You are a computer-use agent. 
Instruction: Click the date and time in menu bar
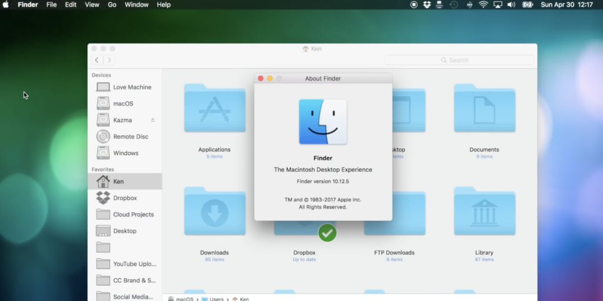tap(567, 5)
